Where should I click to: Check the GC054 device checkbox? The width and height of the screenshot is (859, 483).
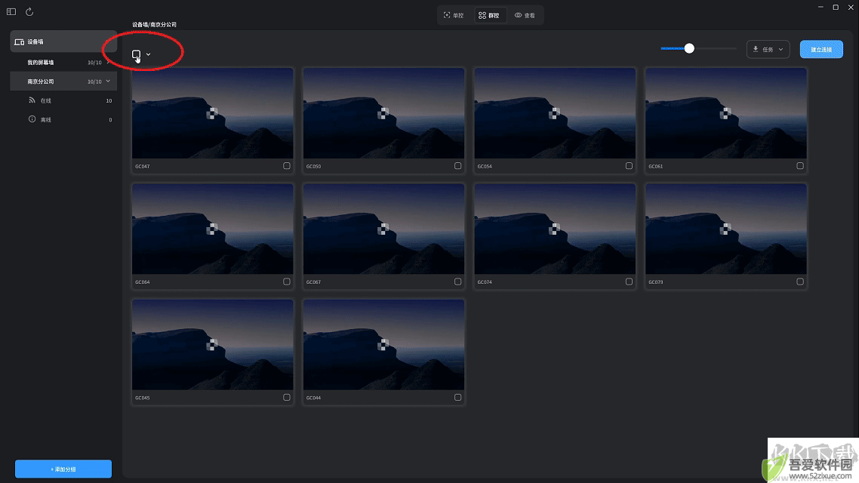coord(629,166)
